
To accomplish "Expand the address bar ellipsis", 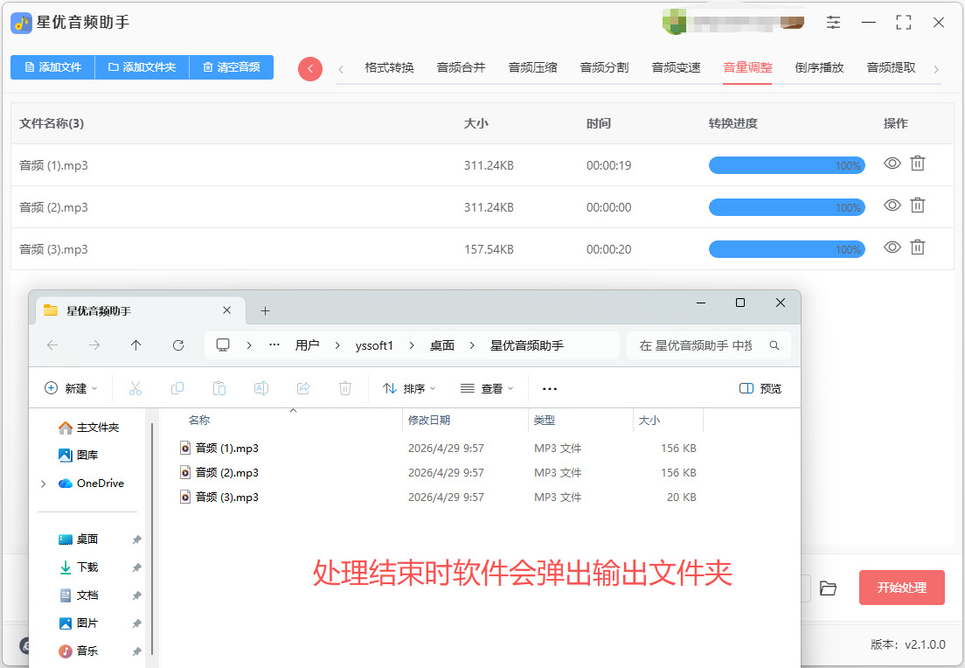I will (x=274, y=344).
